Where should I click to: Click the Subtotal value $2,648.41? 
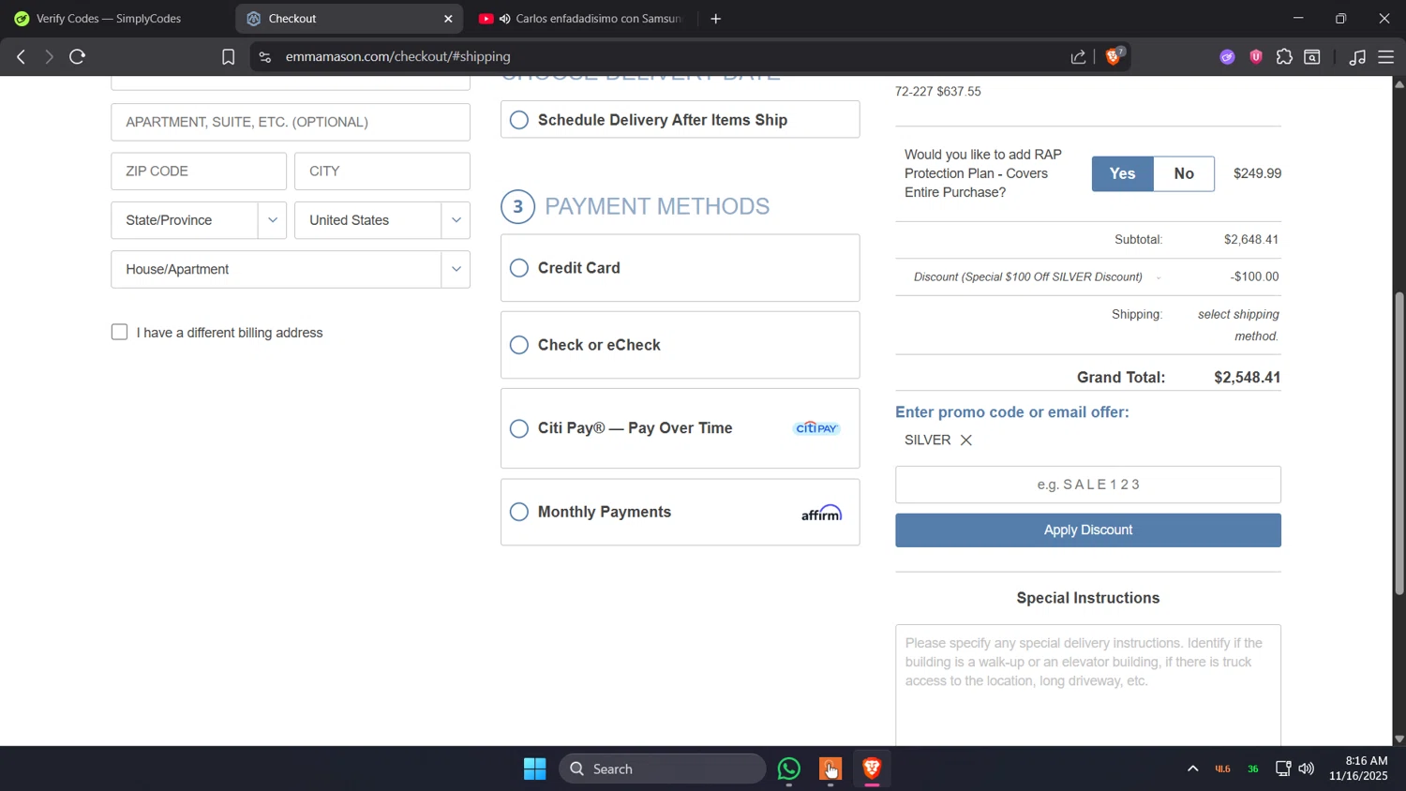pyautogui.click(x=1251, y=240)
